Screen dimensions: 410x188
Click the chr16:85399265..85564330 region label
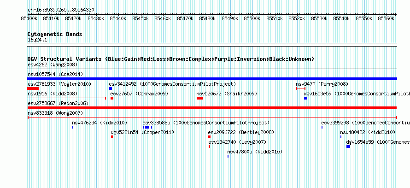click(61, 10)
